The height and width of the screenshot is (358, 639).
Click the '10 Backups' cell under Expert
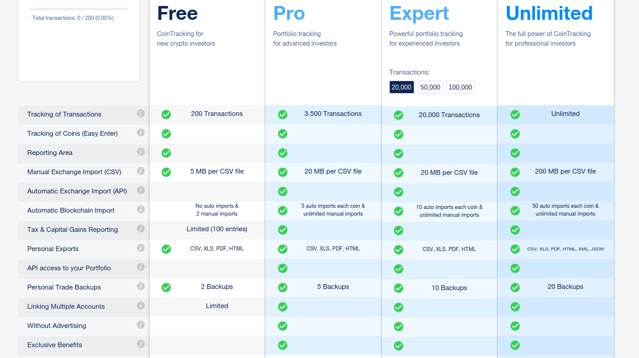click(449, 288)
